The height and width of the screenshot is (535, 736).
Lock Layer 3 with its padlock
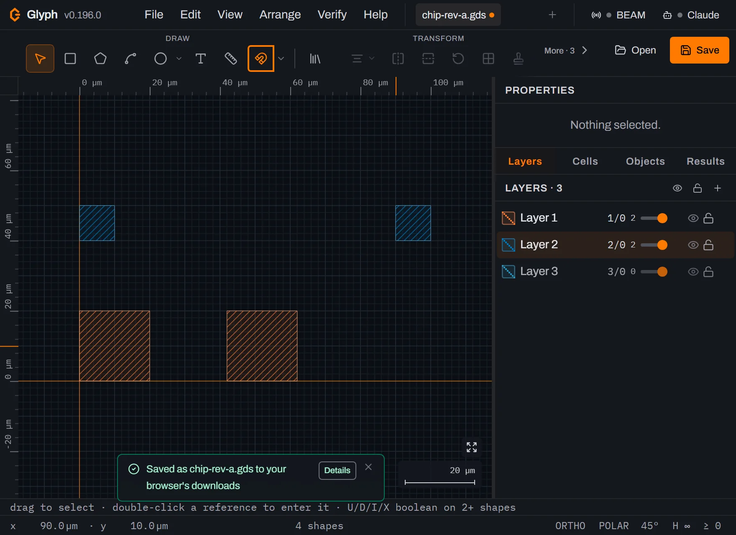[x=708, y=272]
